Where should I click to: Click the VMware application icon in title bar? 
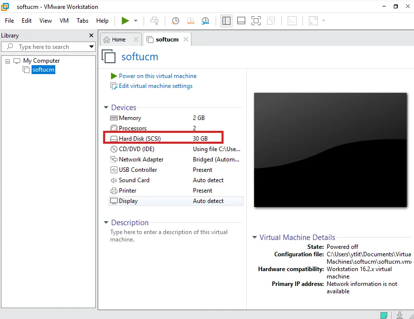(5, 6)
